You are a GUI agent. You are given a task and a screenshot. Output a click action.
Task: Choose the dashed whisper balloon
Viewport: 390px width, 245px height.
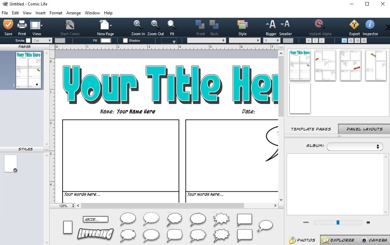[151, 219]
